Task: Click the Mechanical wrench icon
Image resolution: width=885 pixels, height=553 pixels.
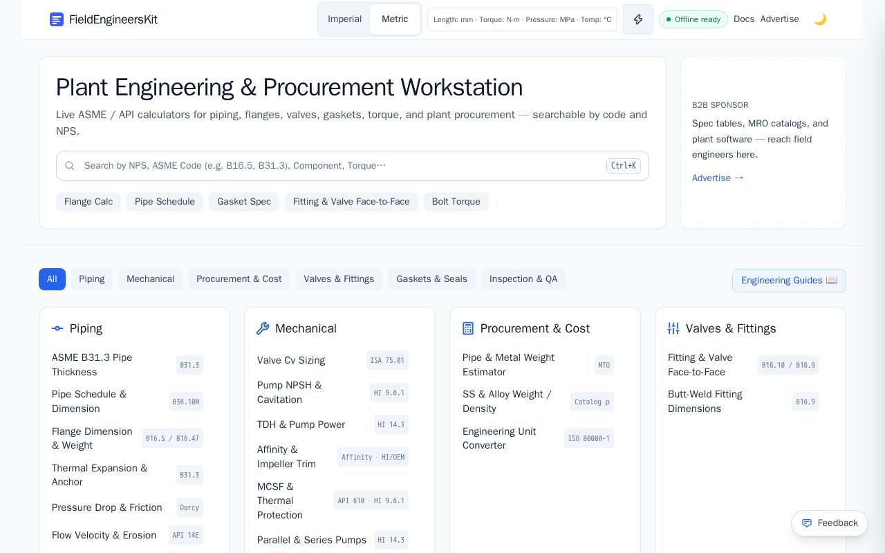Action: coord(263,328)
